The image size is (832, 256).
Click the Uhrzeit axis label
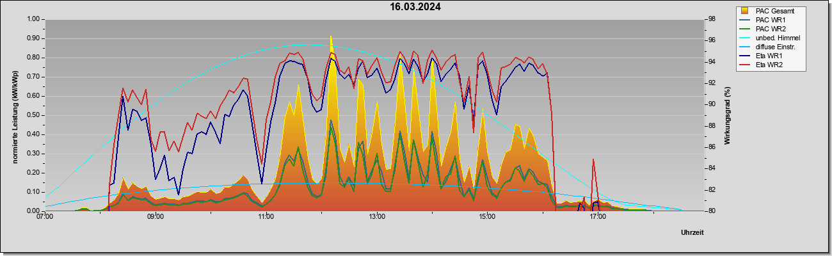click(692, 233)
